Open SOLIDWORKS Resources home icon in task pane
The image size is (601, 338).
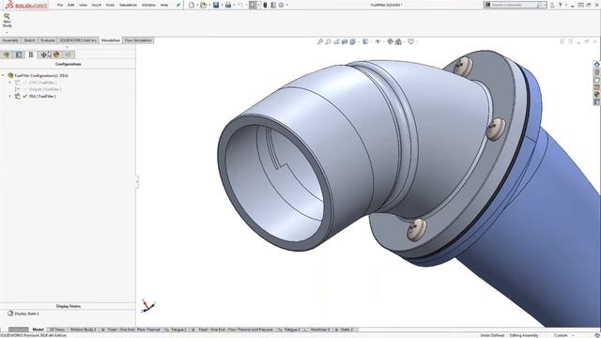pyautogui.click(x=596, y=64)
